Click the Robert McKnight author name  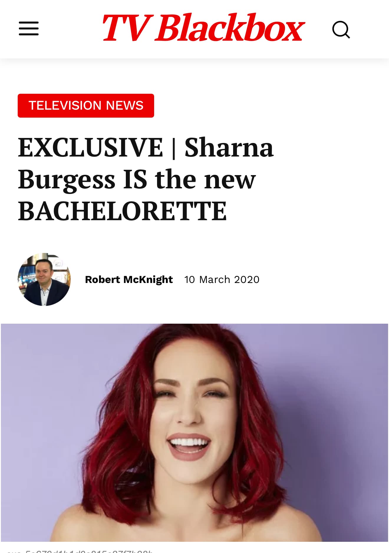(x=129, y=279)
